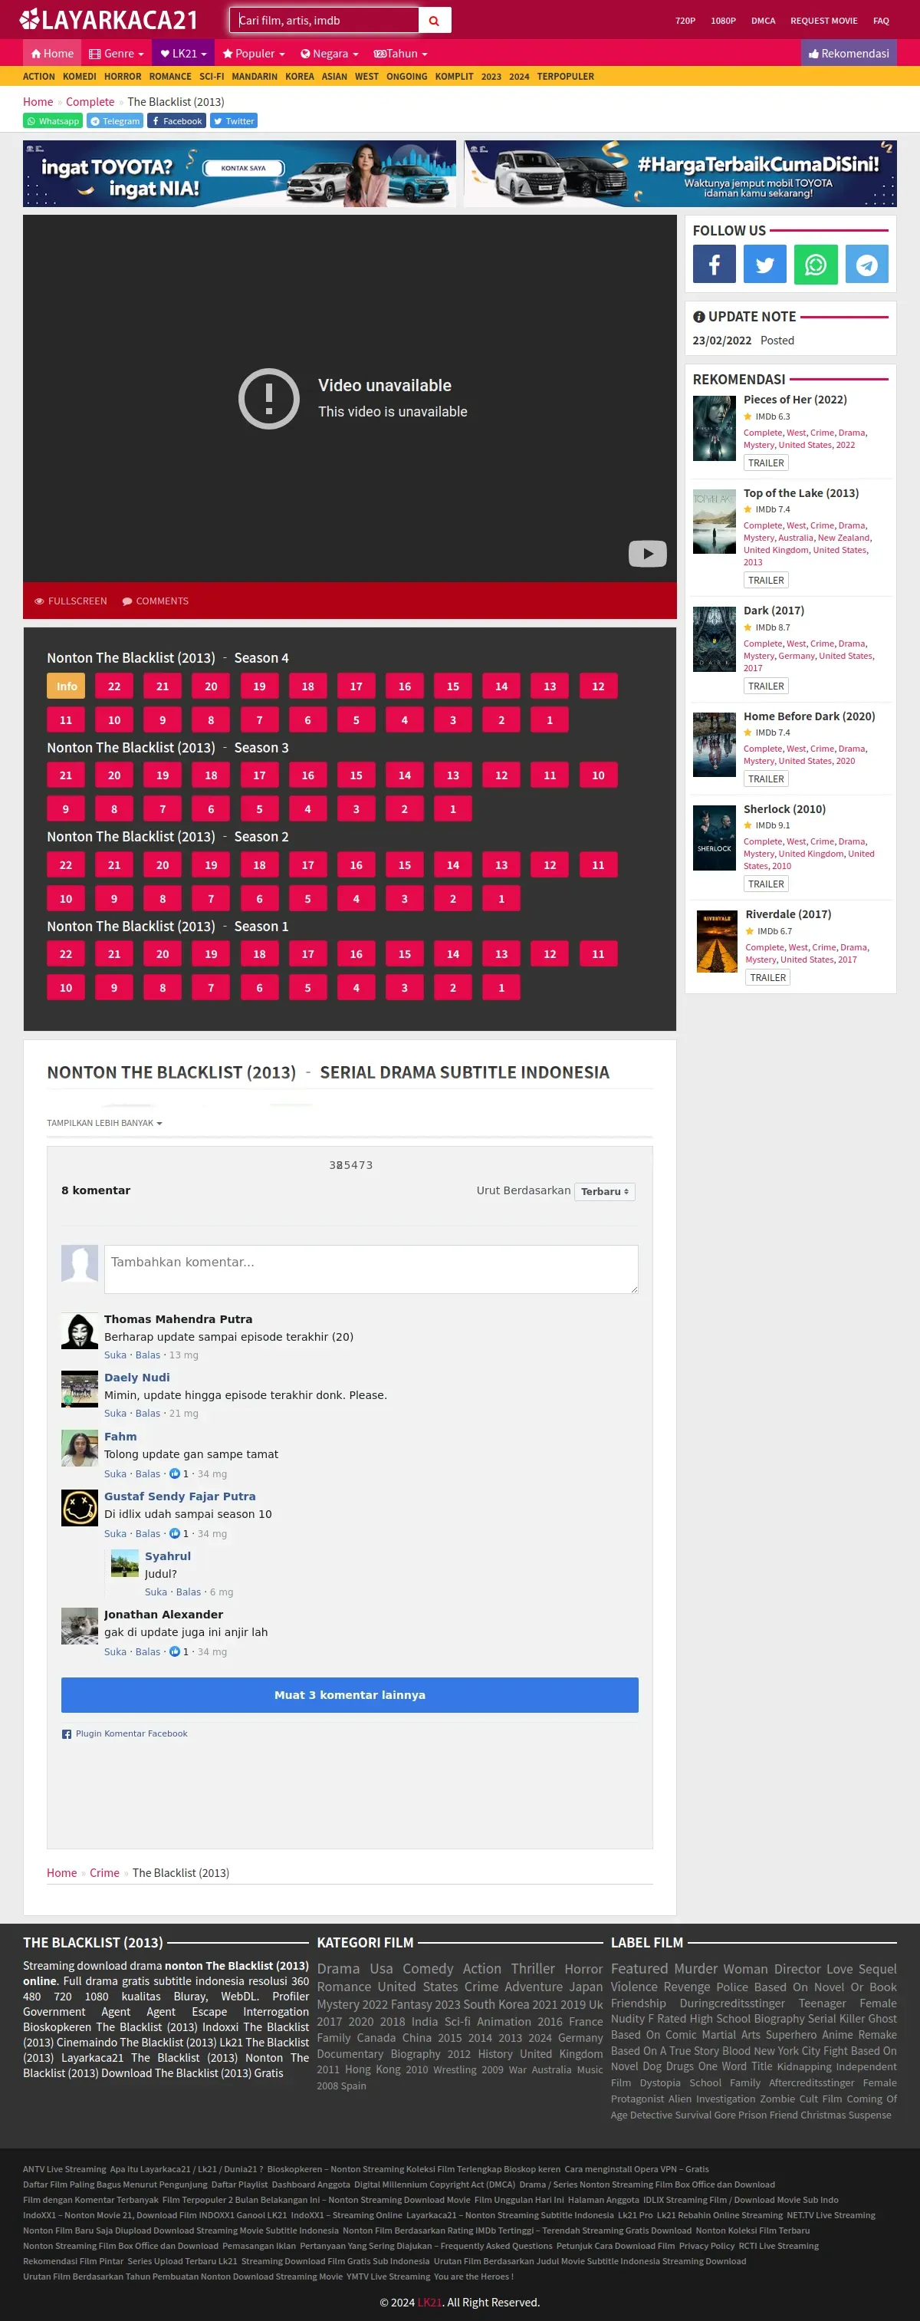Open the Rekomendasi menu item

pyautogui.click(x=849, y=53)
